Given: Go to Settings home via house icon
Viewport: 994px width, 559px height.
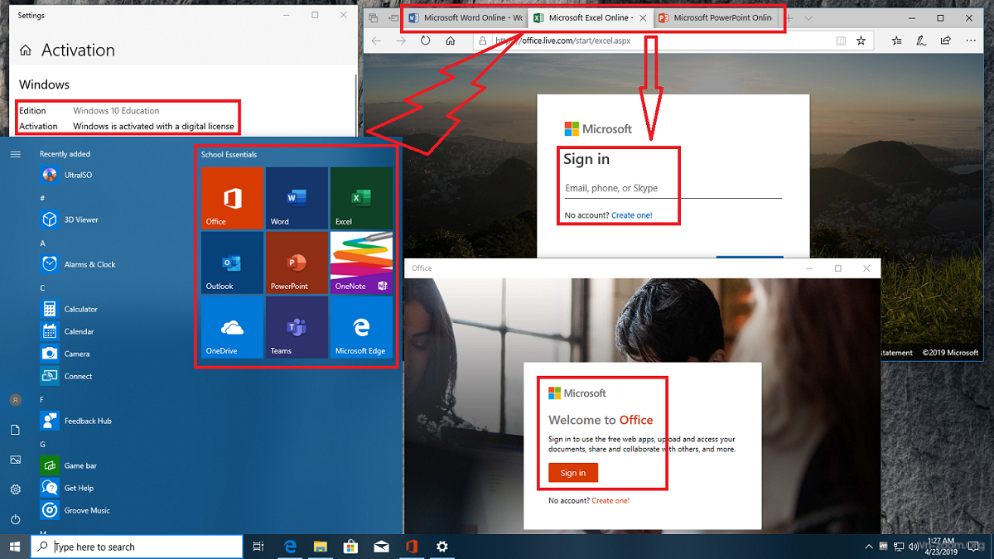Looking at the screenshot, I should pos(25,51).
